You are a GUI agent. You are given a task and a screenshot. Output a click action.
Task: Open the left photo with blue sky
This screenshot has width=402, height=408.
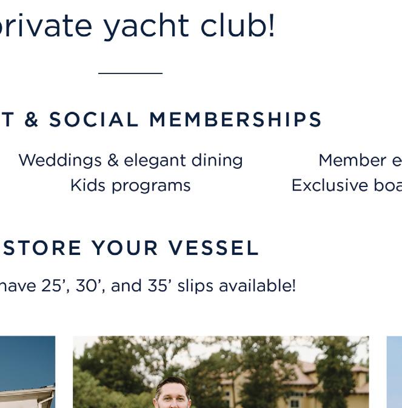[x=27, y=372]
